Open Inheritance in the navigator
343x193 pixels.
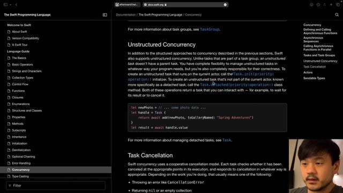19,137
